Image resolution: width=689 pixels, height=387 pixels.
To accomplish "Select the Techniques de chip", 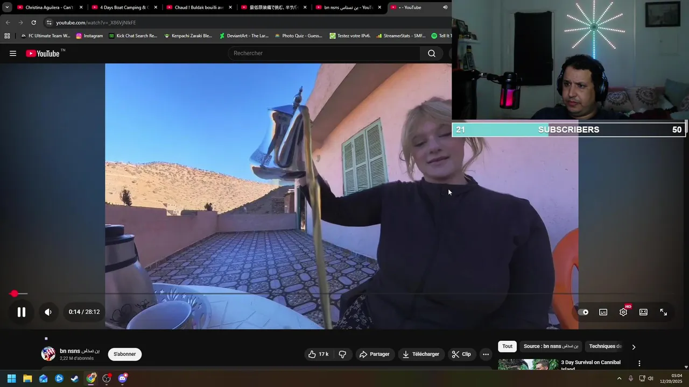I will click(x=606, y=347).
